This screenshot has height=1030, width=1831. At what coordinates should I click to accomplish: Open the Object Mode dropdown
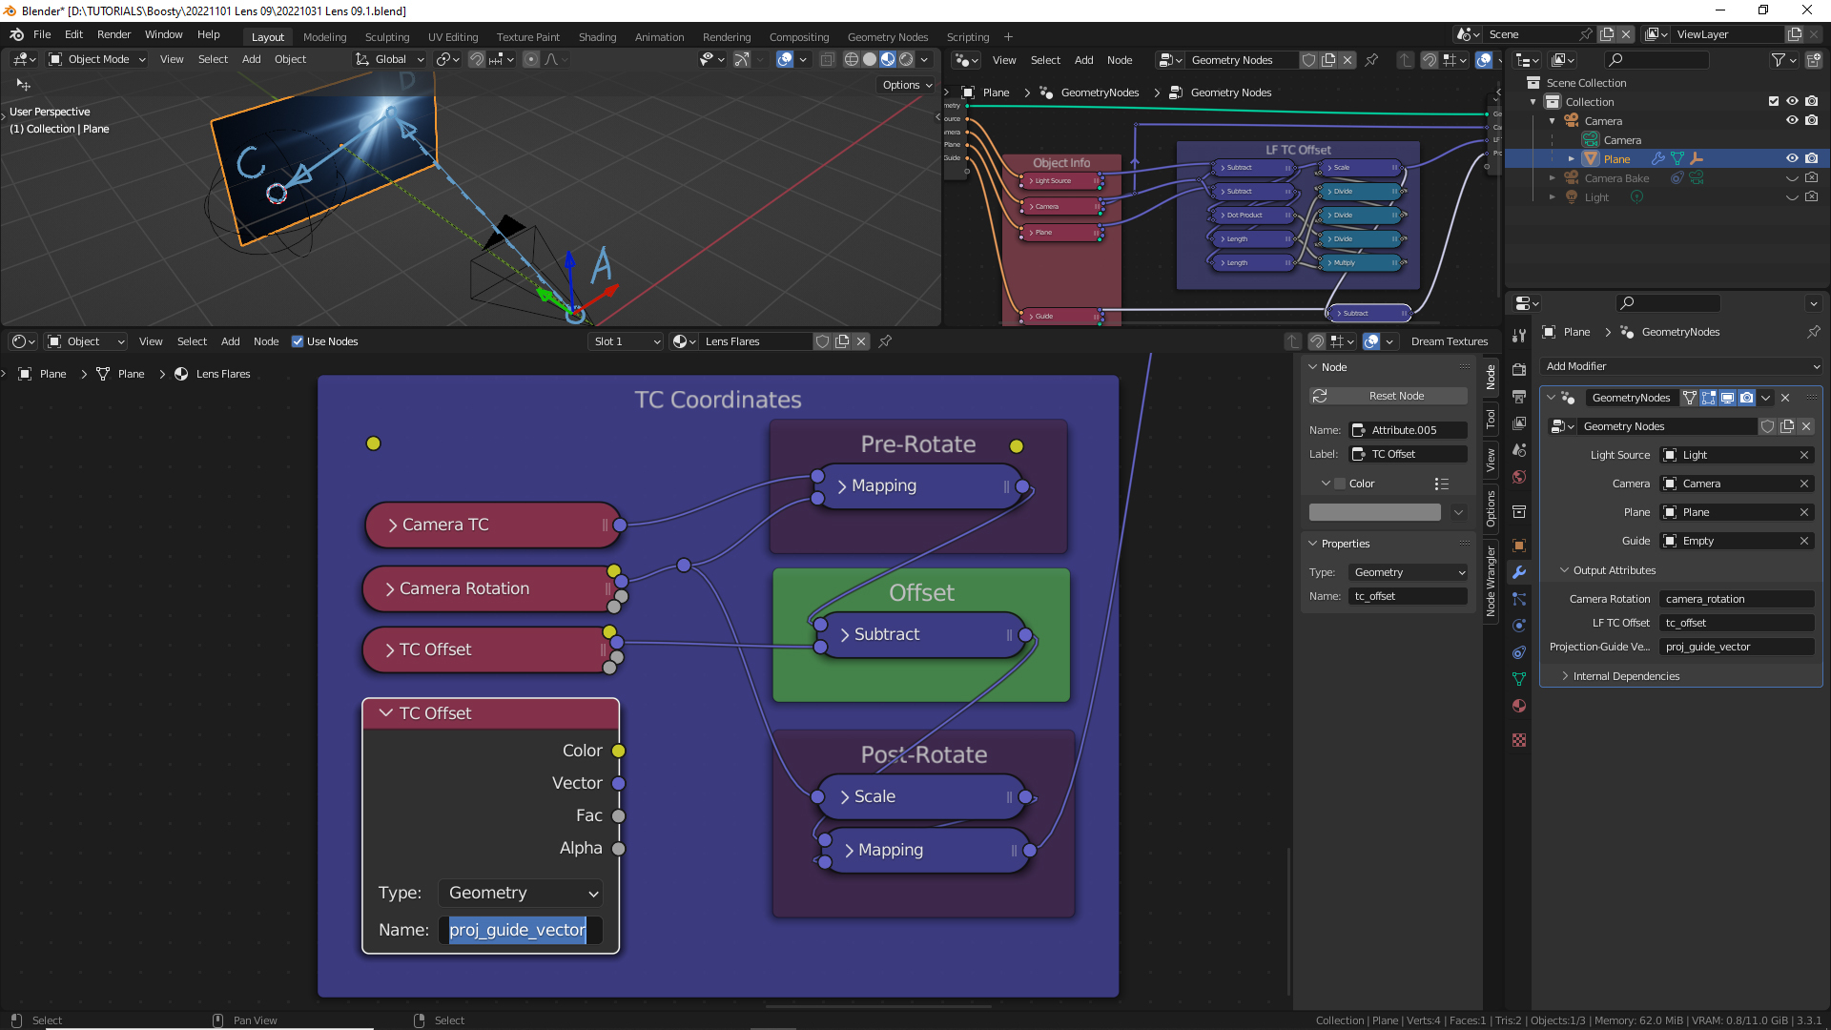pos(97,59)
